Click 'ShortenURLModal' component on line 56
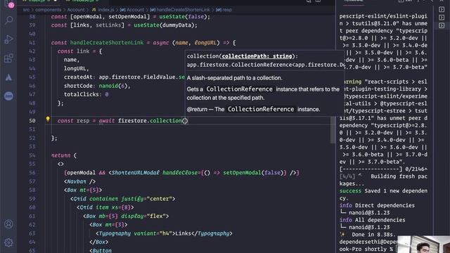The image size is (450, 253). click(x=136, y=173)
